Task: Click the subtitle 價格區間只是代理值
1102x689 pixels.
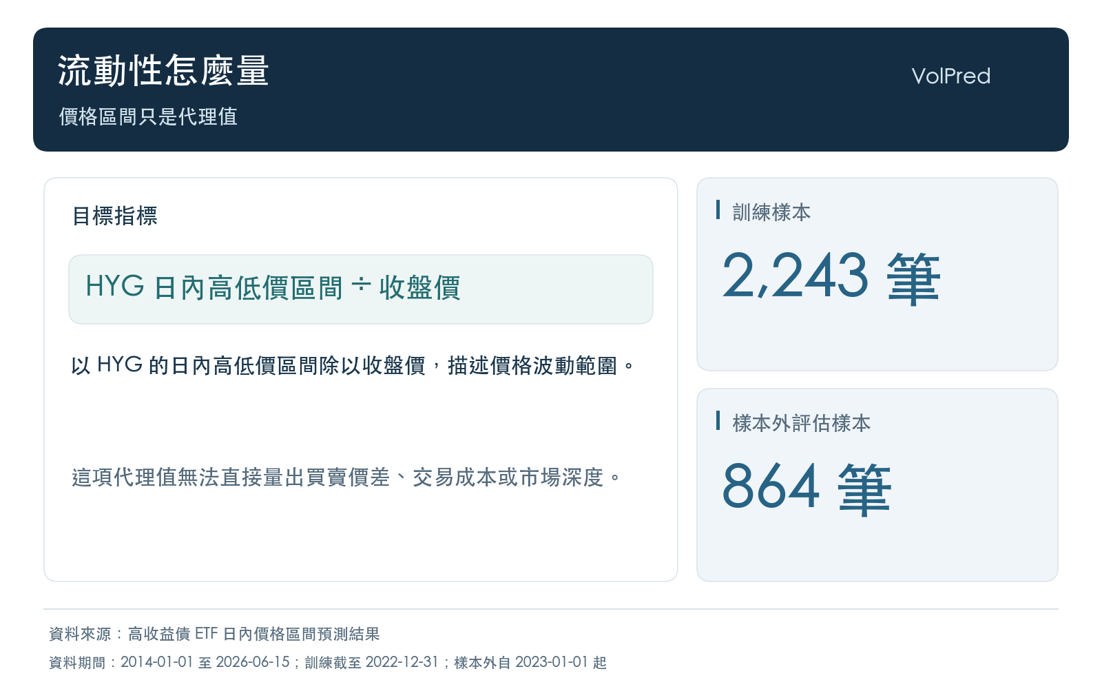Action: [x=148, y=116]
